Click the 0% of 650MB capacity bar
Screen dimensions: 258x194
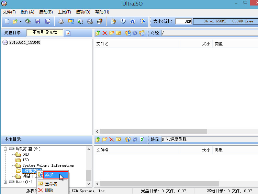click(x=225, y=21)
